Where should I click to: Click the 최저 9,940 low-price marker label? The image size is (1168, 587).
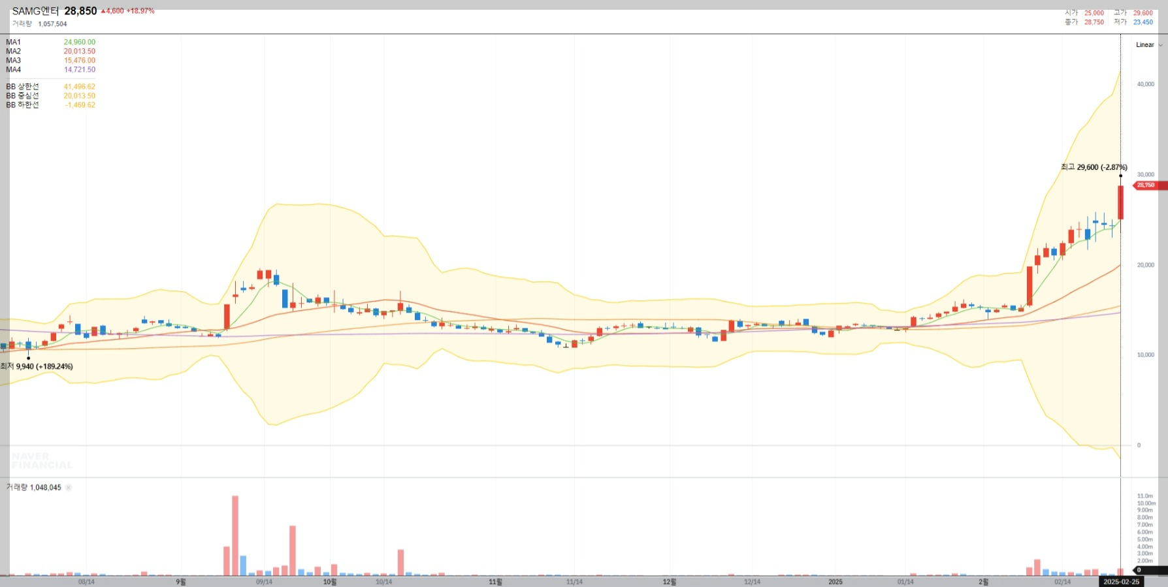click(37, 366)
